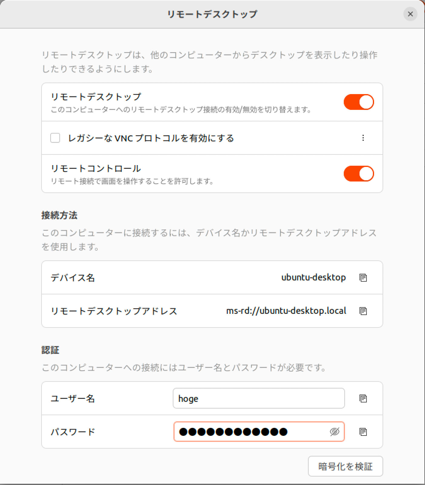Enable the legacy VNC protocol checkbox

point(55,138)
